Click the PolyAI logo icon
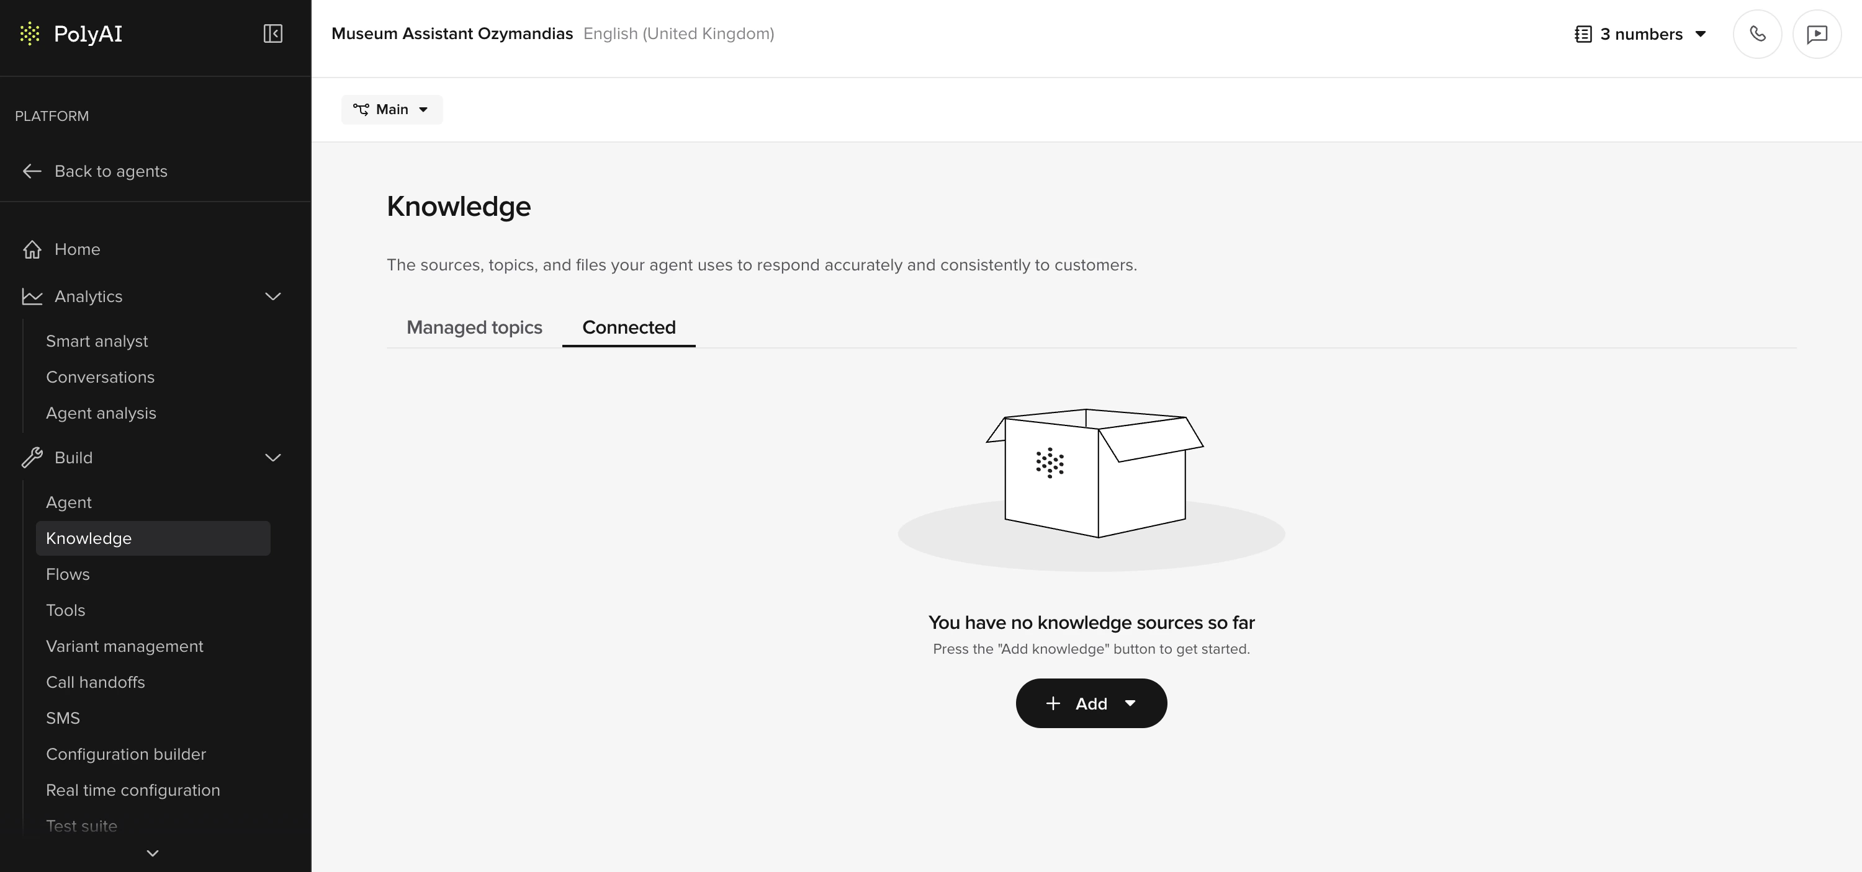The image size is (1862, 872). pos(30,34)
